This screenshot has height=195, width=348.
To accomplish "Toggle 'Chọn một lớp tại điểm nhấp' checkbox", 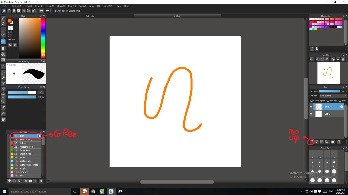I will coord(55,11).
